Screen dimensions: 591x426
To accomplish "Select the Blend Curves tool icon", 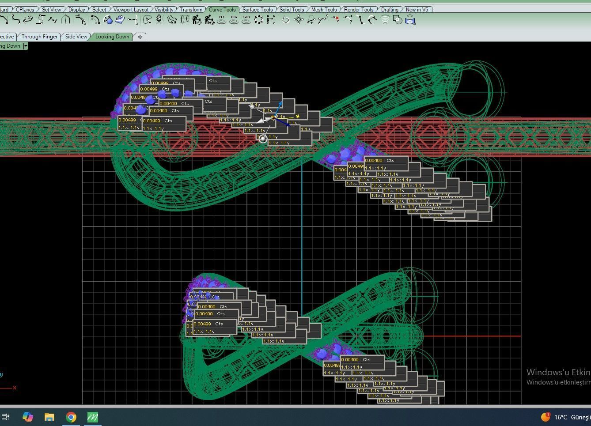I will tap(16, 19).
